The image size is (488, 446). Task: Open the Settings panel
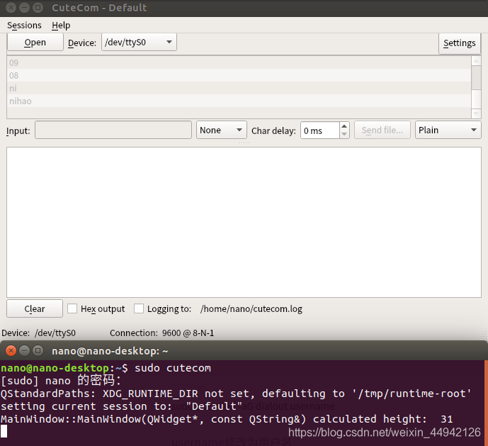tap(460, 43)
